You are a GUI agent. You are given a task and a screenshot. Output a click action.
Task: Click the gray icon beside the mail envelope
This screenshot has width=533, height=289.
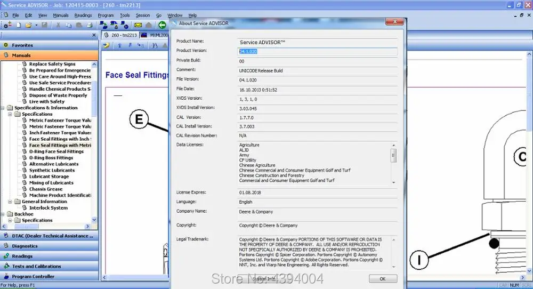click(x=149, y=25)
